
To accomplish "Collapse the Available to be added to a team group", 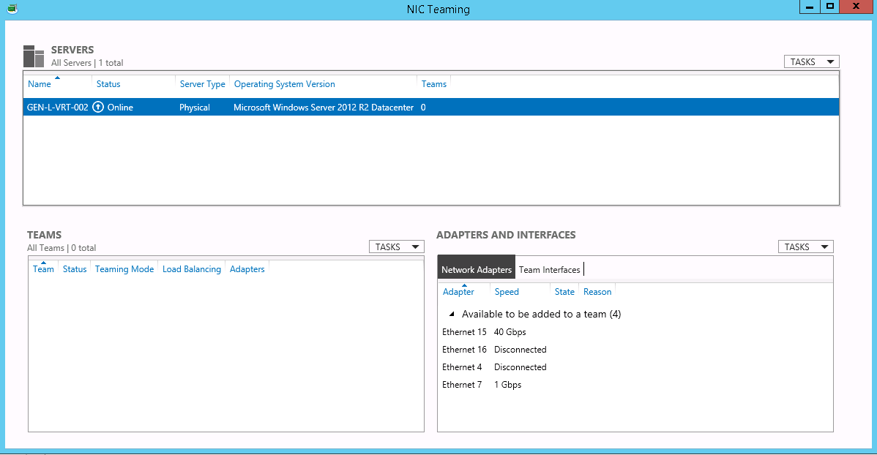I will pyautogui.click(x=452, y=313).
